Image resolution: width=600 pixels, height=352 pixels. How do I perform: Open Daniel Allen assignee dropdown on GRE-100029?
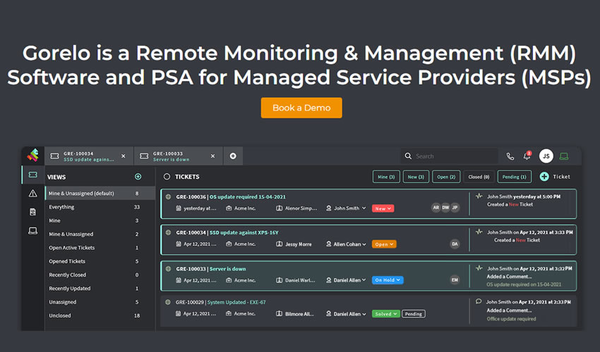tap(347, 314)
